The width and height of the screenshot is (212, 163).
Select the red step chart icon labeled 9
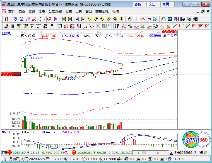click(x=34, y=19)
